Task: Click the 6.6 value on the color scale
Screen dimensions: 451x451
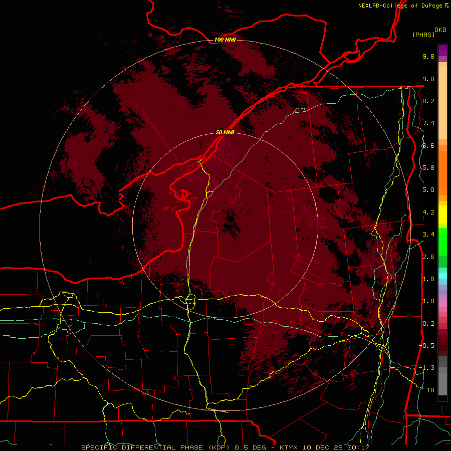Action: tap(428, 145)
